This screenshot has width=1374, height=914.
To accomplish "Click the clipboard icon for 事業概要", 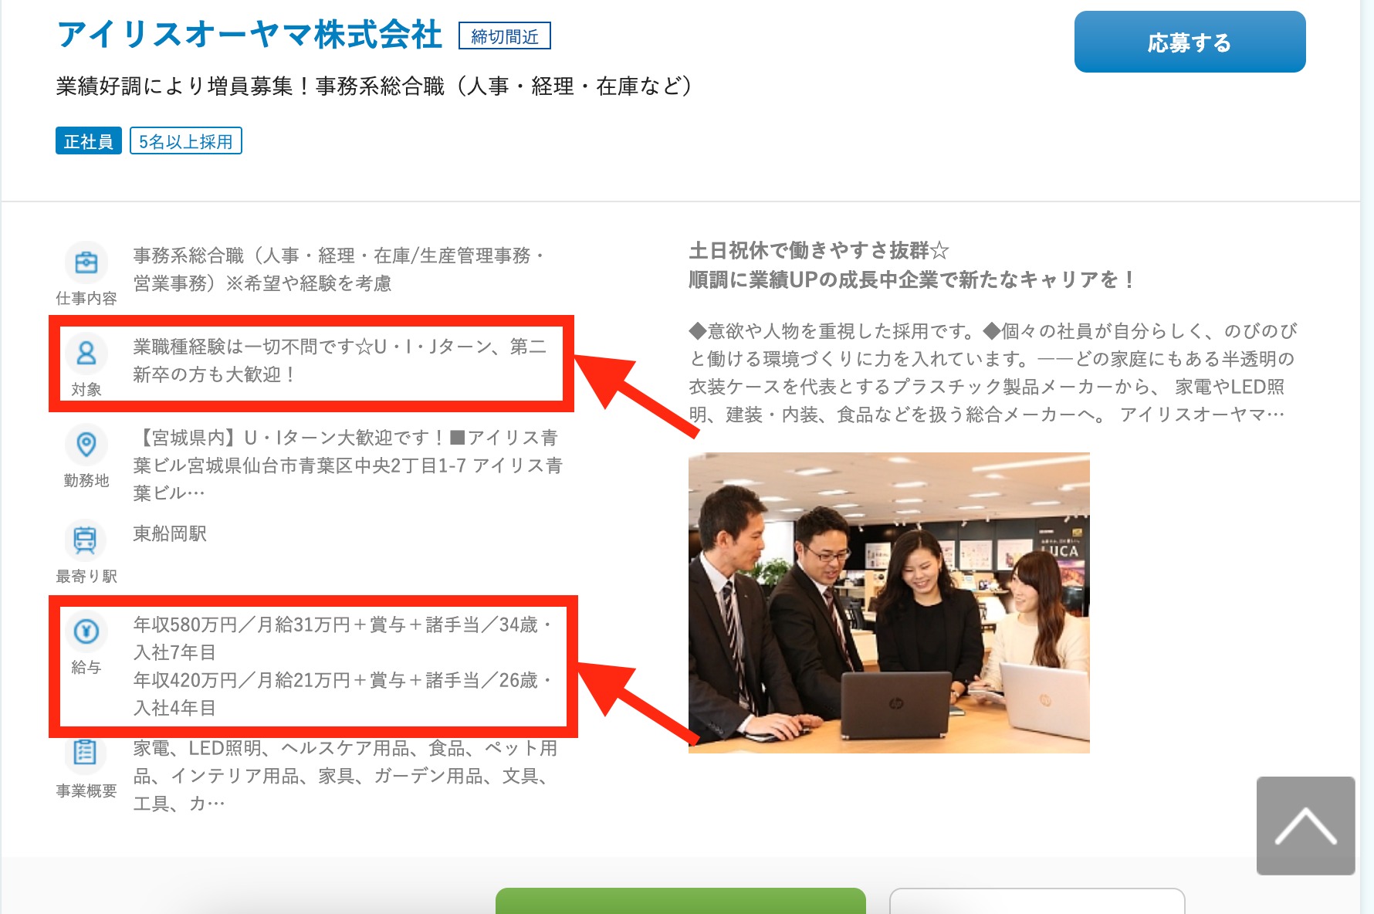I will click(x=86, y=753).
